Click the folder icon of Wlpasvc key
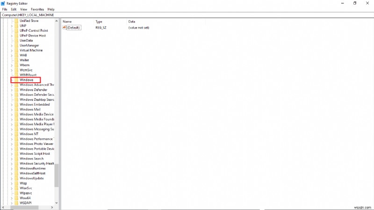The image size is (374, 210). pyautogui.click(x=16, y=193)
